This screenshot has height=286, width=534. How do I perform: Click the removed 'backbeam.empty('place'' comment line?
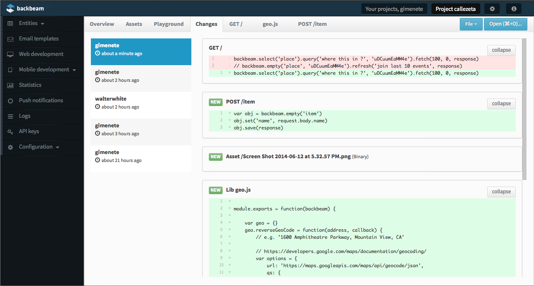click(x=347, y=66)
